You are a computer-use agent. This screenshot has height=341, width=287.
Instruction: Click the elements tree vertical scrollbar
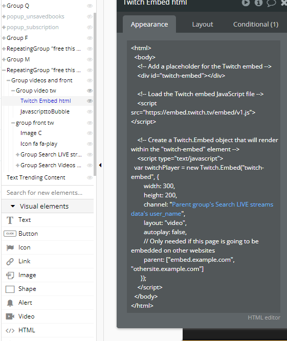95,94
